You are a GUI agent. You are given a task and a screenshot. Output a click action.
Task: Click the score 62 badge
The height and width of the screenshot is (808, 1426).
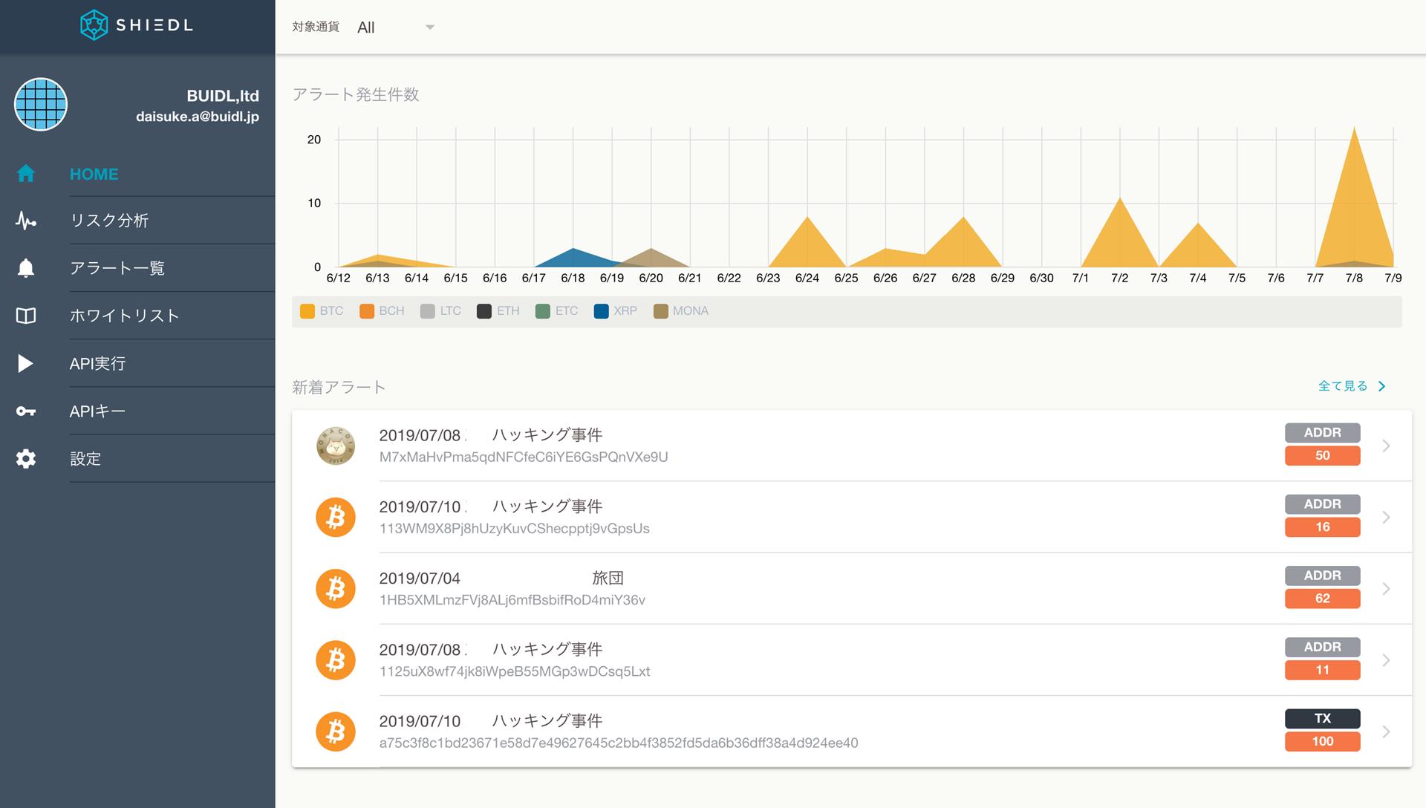click(x=1323, y=599)
